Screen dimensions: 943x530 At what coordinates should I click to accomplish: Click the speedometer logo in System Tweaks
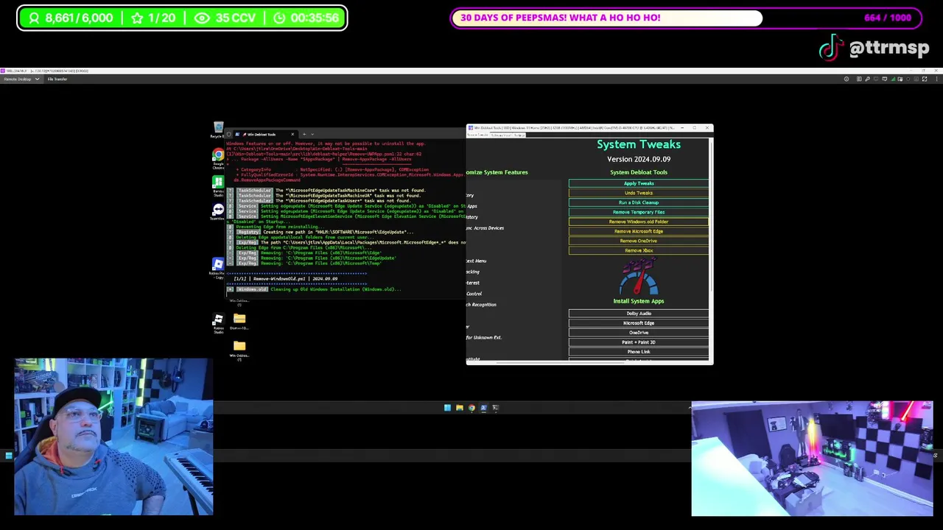pyautogui.click(x=638, y=278)
